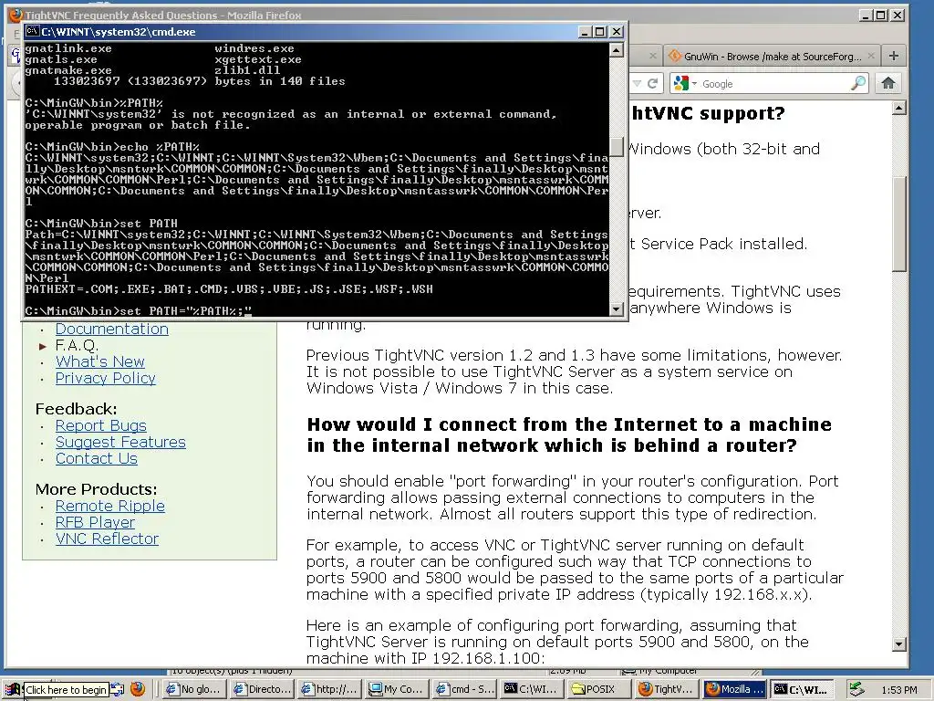Open a new Firefox tab with plus
The height and width of the screenshot is (701, 934).
click(894, 56)
